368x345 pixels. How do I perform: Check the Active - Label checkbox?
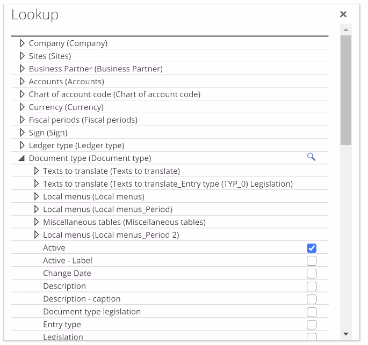pos(312,261)
